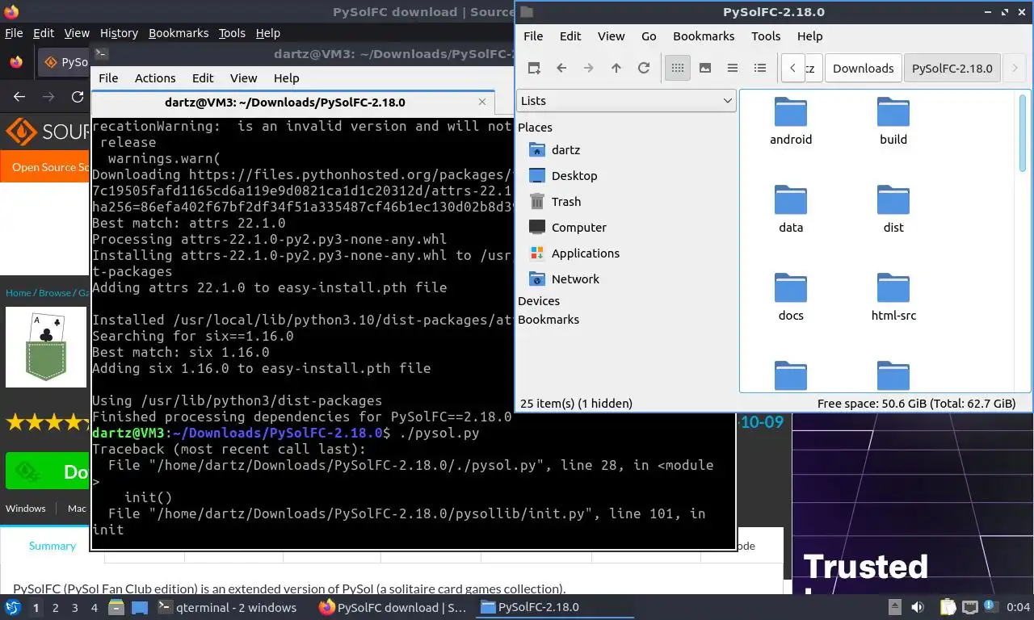The height and width of the screenshot is (620, 1034).
Task: Open the Lists side pane dropdown
Action: coord(626,101)
